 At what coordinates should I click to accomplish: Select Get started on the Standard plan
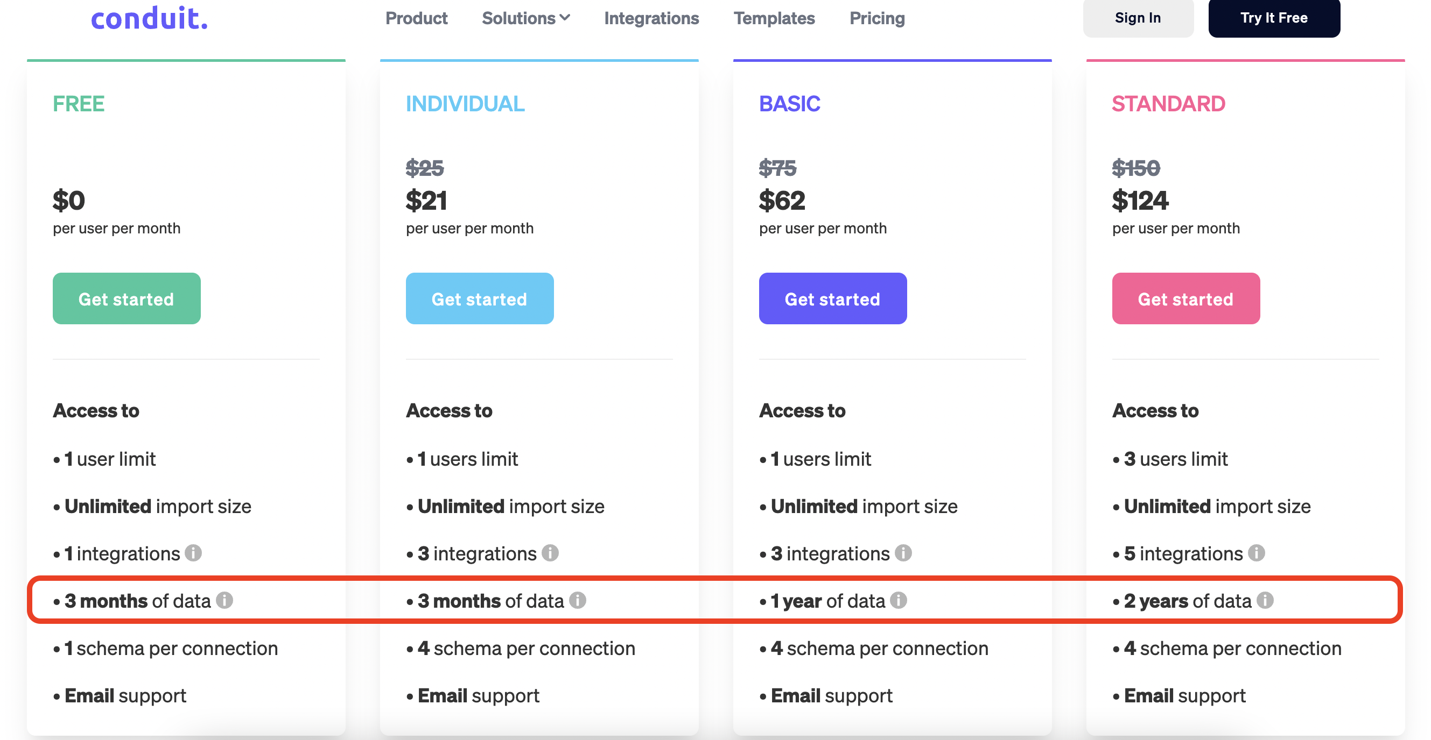pos(1186,299)
